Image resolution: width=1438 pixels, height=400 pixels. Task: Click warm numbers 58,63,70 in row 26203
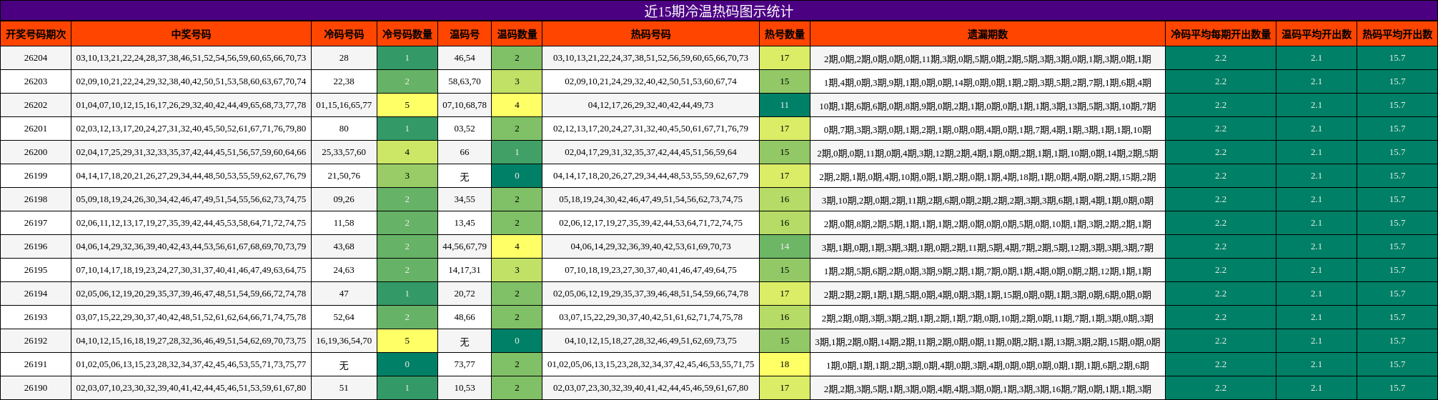click(465, 81)
